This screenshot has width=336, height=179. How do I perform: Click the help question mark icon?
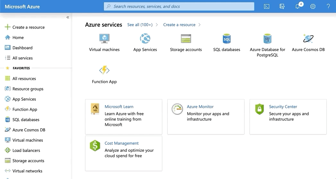328,6
